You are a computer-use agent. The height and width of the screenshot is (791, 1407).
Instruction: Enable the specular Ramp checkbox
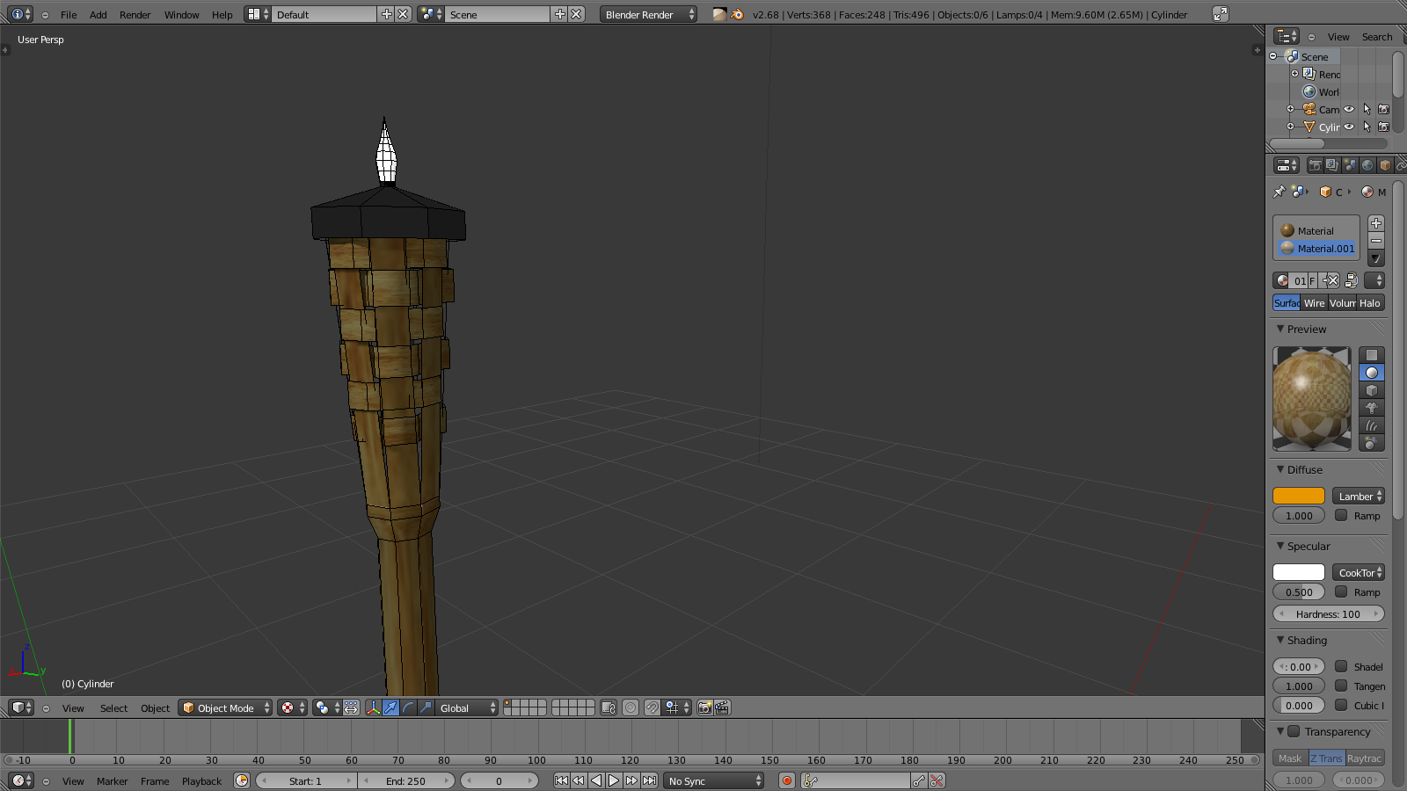click(x=1341, y=592)
